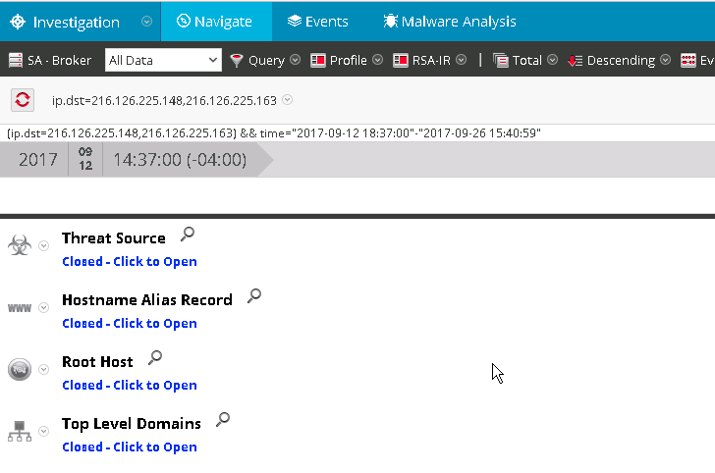Open the closed Root Host section link

coord(130,386)
